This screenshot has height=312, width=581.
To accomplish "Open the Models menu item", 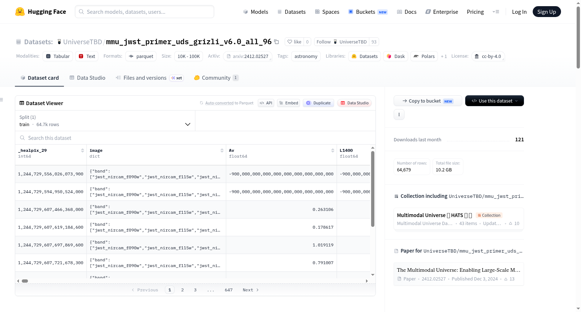I will (x=255, y=12).
